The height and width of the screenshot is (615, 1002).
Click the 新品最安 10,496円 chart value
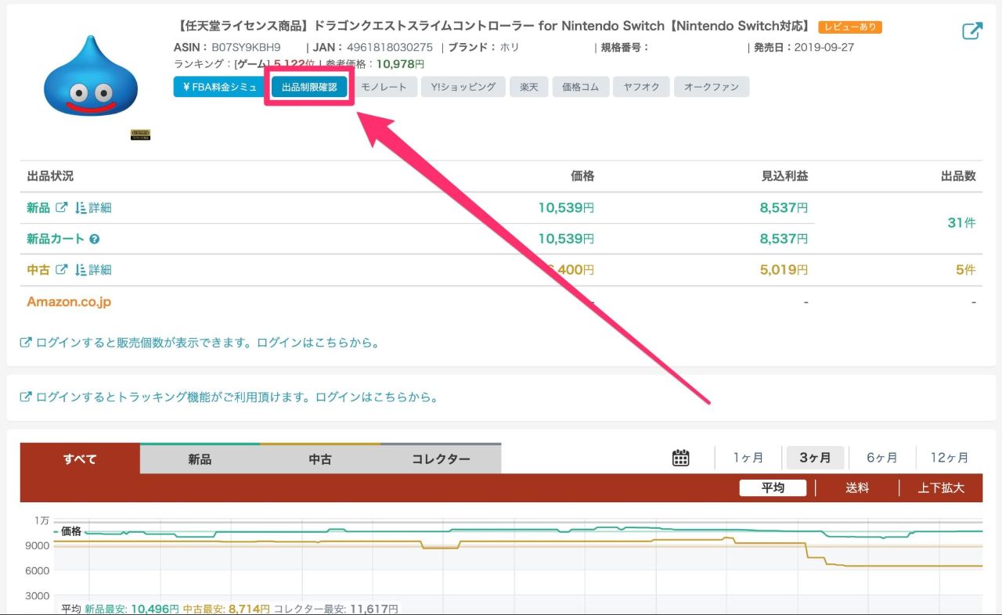point(154,608)
